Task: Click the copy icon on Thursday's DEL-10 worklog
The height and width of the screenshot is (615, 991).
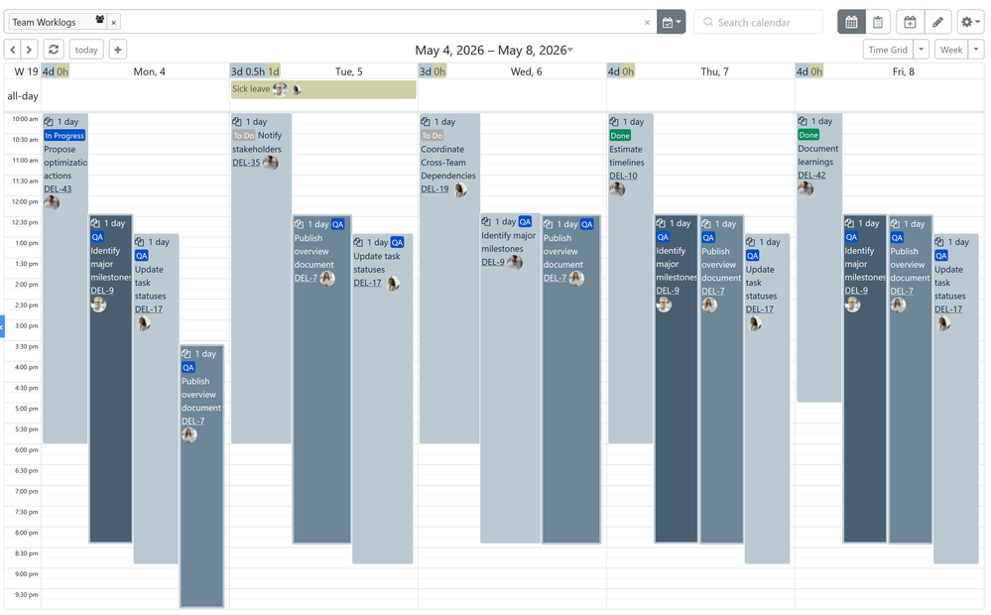Action: coord(614,121)
